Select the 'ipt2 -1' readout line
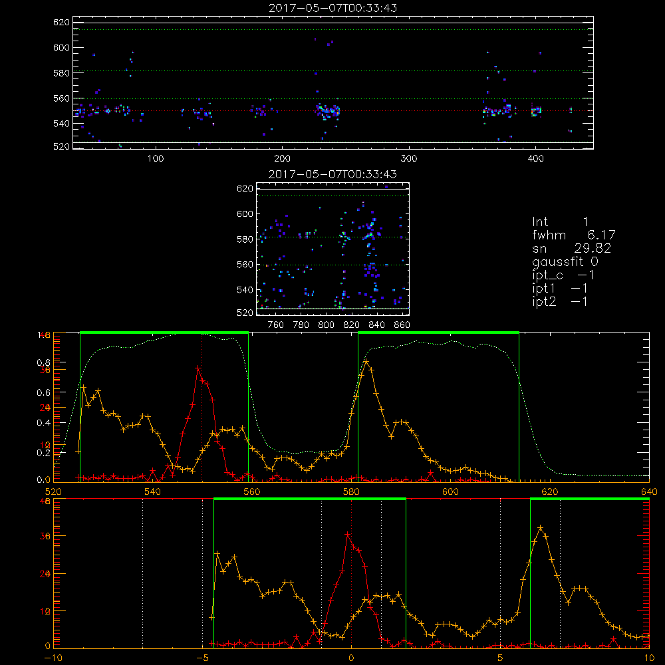This screenshot has height=665, width=665. pos(560,301)
